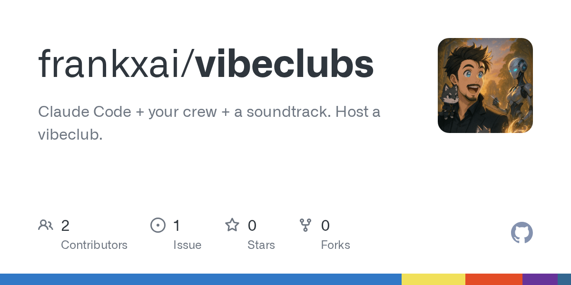Click the GitHub Octocat logo
This screenshot has width=571, height=285.
(x=522, y=233)
